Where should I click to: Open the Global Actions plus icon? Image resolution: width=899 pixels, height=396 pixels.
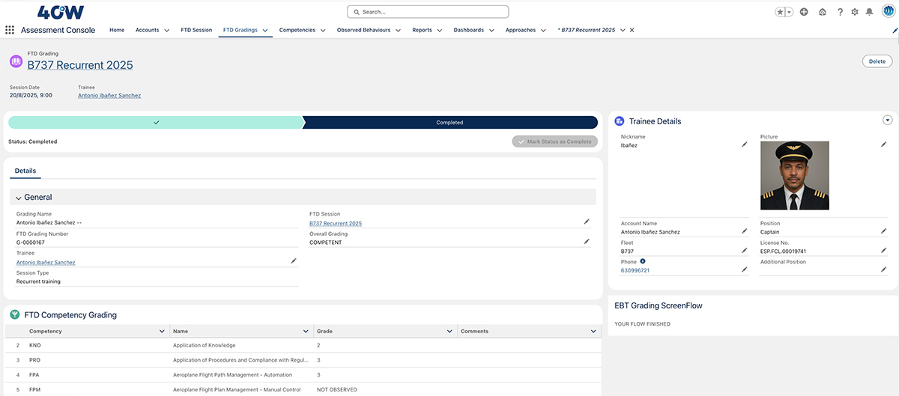(804, 12)
